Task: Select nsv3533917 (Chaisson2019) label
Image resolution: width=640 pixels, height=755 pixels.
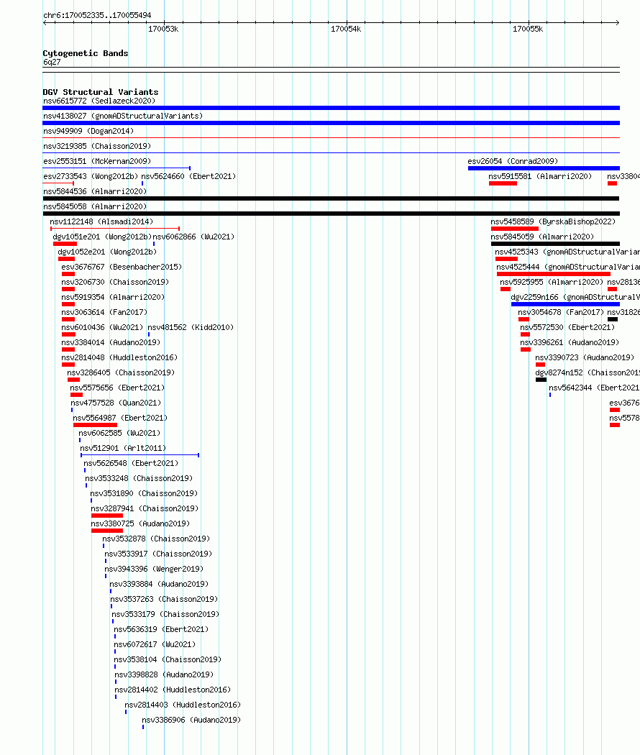Action: [158, 554]
